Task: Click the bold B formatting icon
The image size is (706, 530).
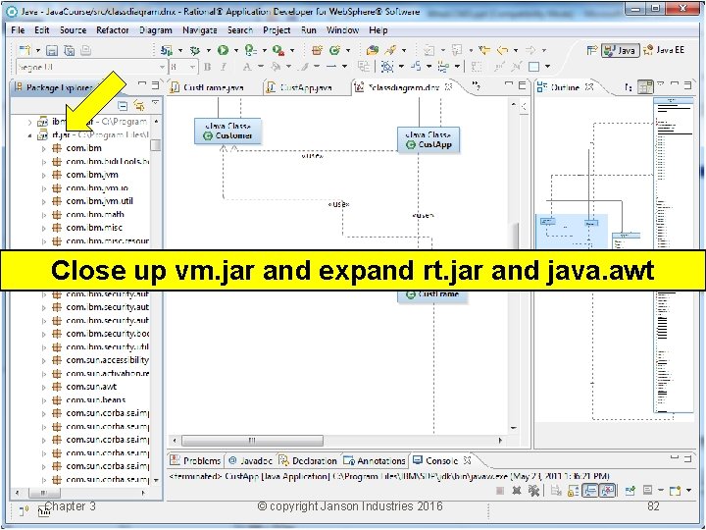Action: (x=207, y=67)
